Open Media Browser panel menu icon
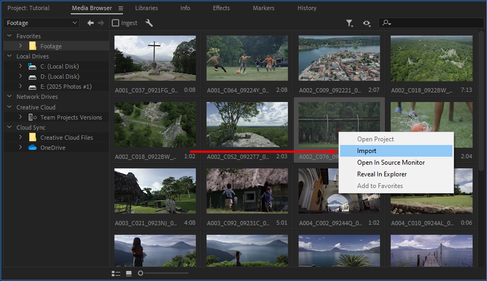This screenshot has width=487, height=281. pyautogui.click(x=120, y=8)
